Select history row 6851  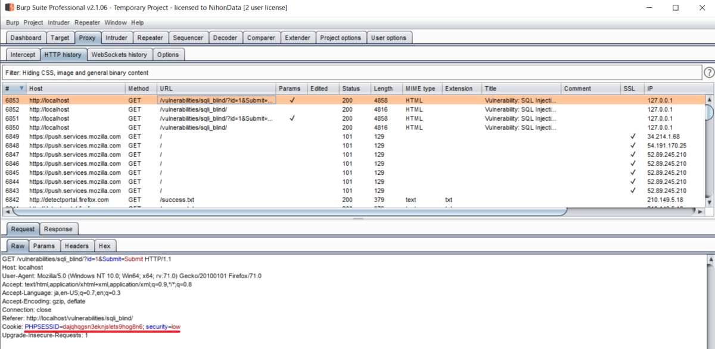click(353, 118)
